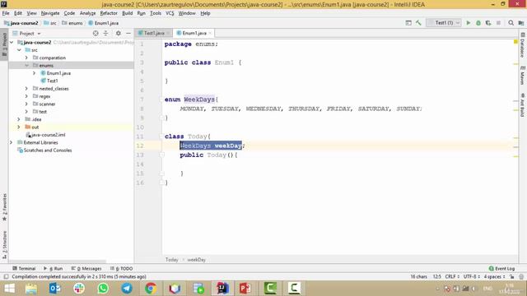Open IntelliJ IDEA from the Windows taskbar

[x=222, y=289]
